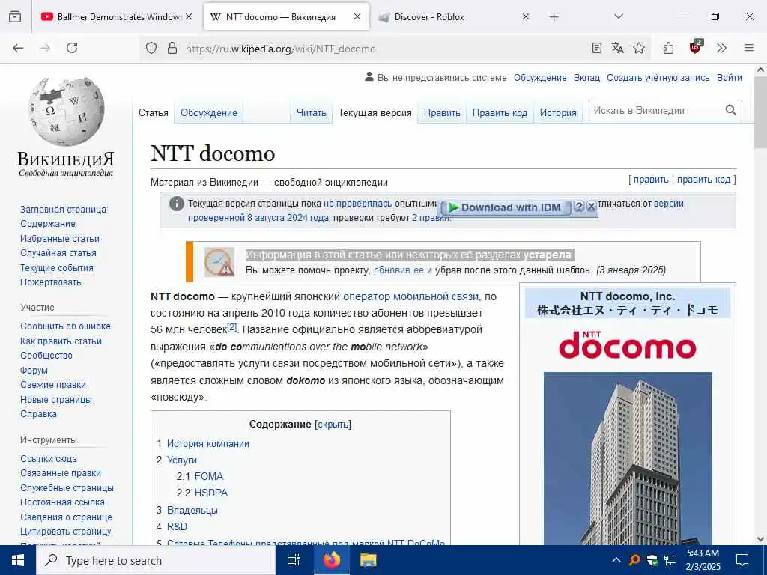767x575 pixels.
Task: Click the Windows taskbar search box
Action: pyautogui.click(x=156, y=560)
